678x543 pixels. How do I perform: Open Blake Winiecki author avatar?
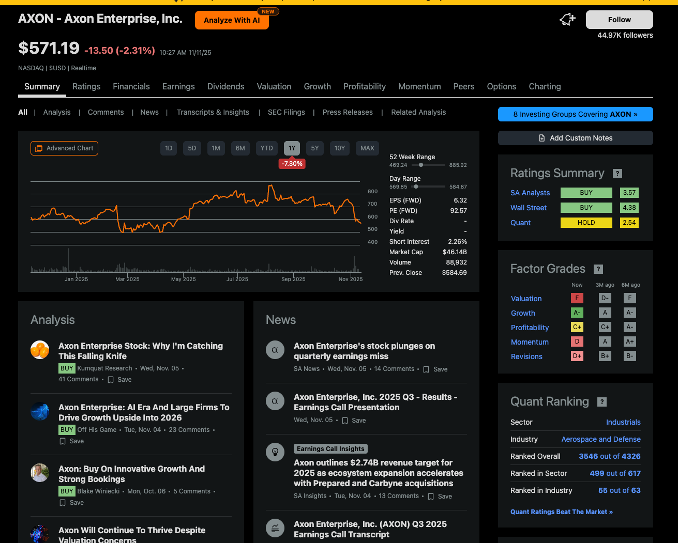40,473
